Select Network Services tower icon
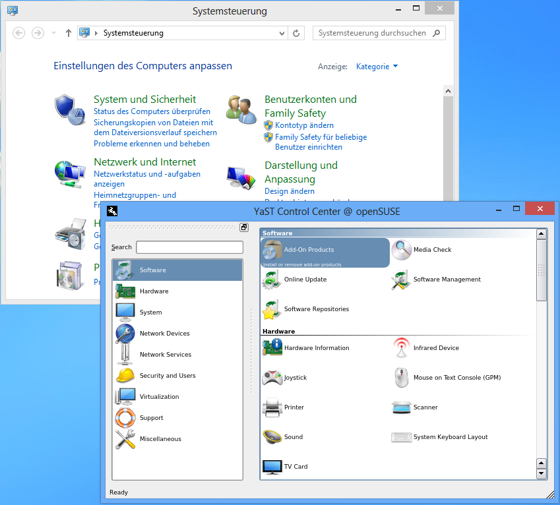This screenshot has width=560, height=505. 125,355
